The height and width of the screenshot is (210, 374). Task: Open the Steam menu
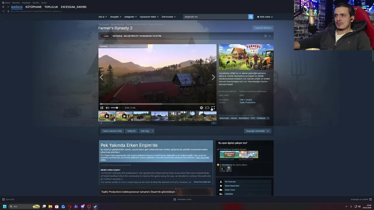point(8,3)
